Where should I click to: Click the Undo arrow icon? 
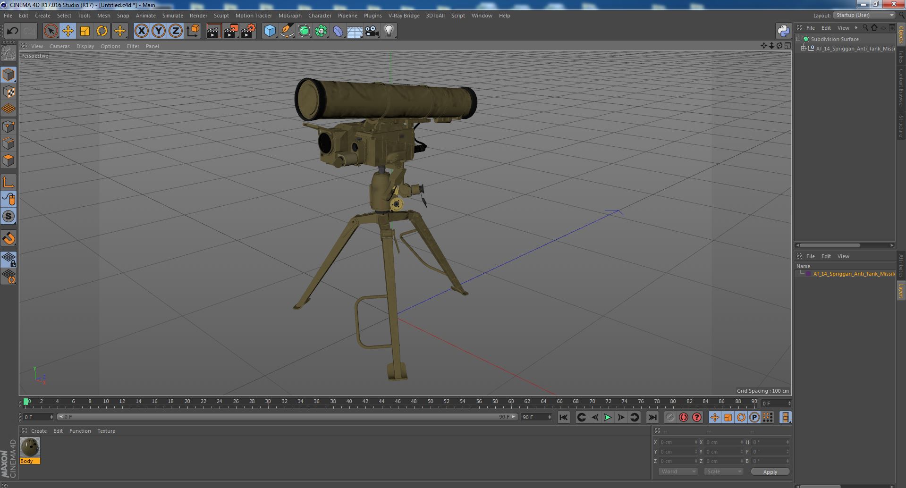pos(12,31)
